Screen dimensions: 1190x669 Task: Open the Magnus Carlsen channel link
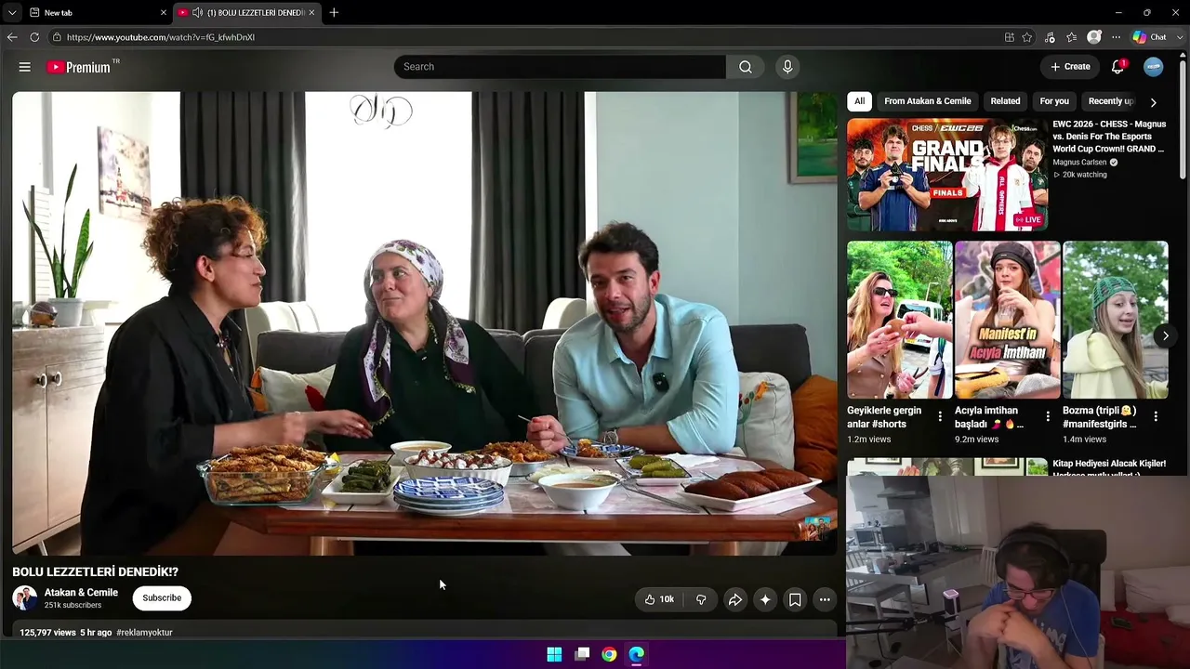pos(1079,163)
